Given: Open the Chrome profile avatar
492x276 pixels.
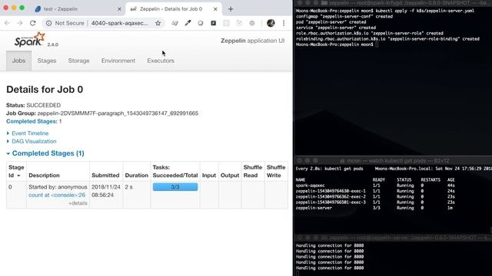Looking at the screenshot, I should click(271, 23).
